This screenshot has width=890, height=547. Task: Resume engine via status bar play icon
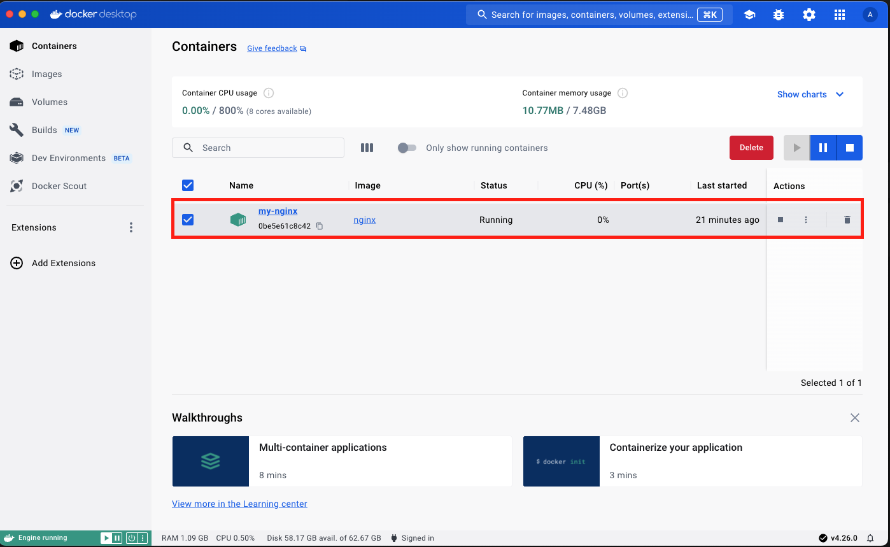(106, 538)
